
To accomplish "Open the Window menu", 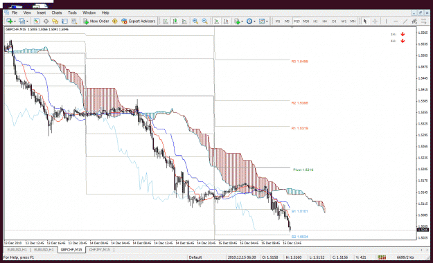I will (89, 12).
